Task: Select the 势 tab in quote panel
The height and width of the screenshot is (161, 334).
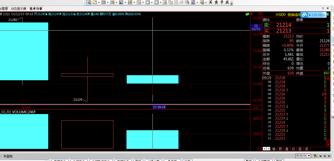Action: 280,149
